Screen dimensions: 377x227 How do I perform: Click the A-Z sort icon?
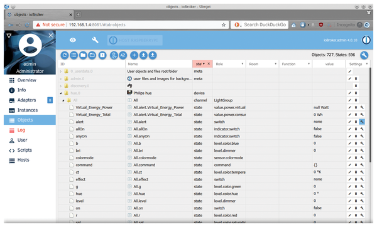(123, 55)
